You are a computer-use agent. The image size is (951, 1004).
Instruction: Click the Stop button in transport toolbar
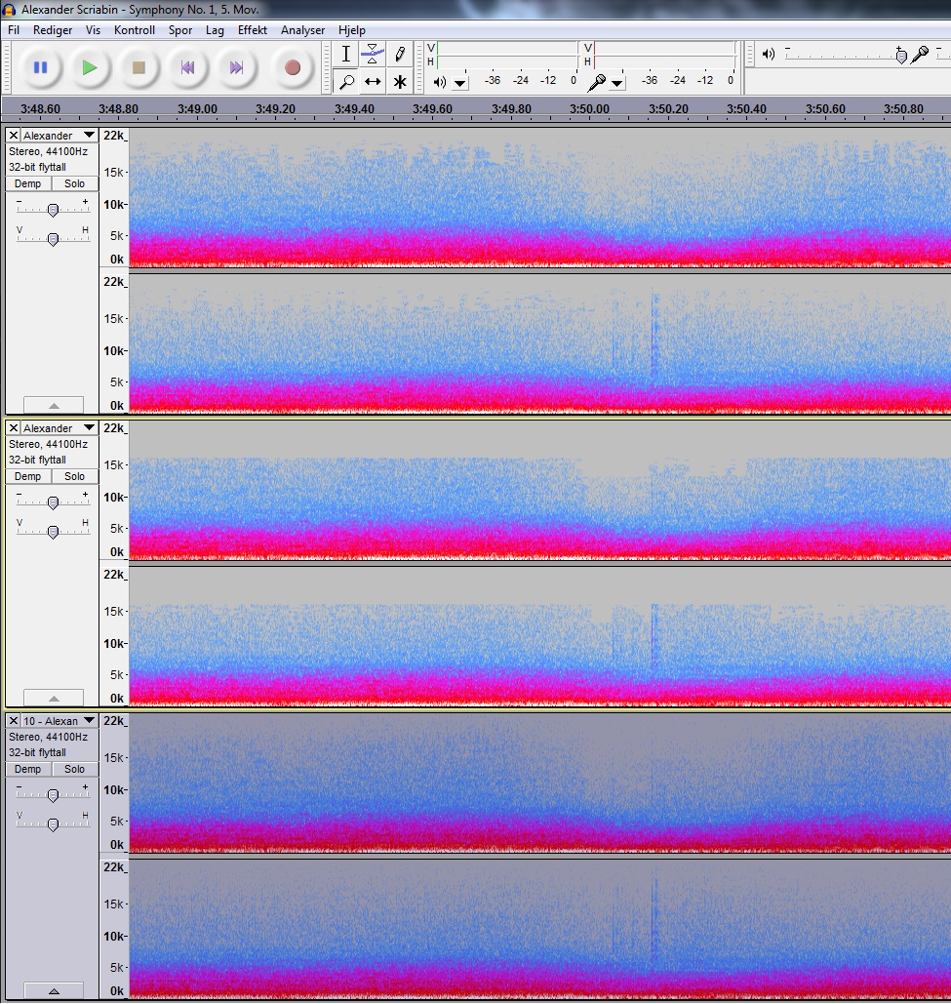tap(139, 67)
